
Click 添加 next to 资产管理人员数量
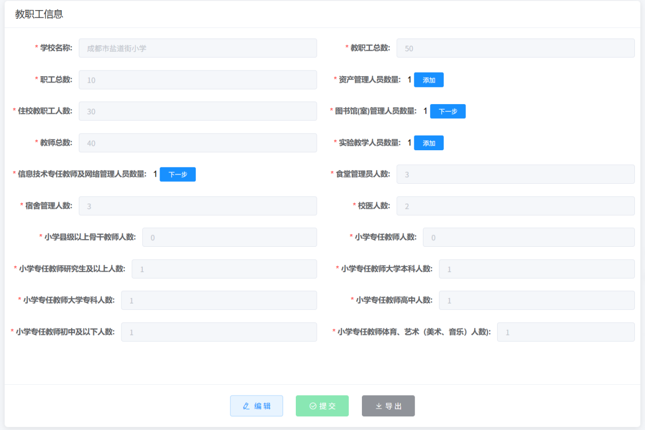tap(428, 80)
